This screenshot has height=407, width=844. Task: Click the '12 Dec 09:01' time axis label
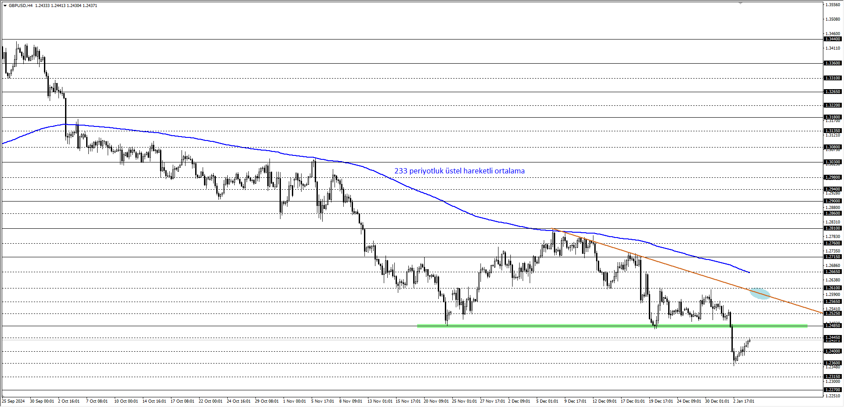[x=605, y=401]
